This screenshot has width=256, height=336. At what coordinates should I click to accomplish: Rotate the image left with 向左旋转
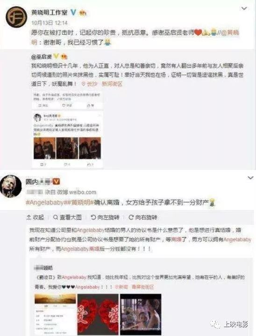(105, 217)
